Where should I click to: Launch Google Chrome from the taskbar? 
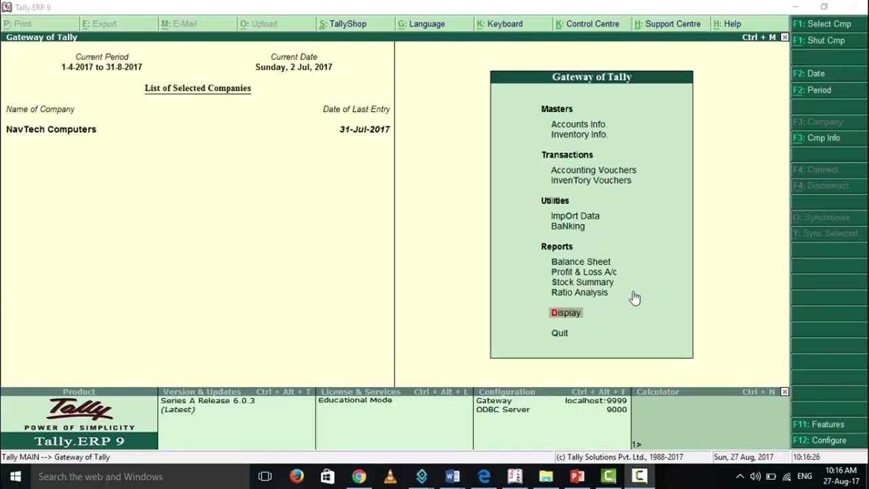[358, 477]
